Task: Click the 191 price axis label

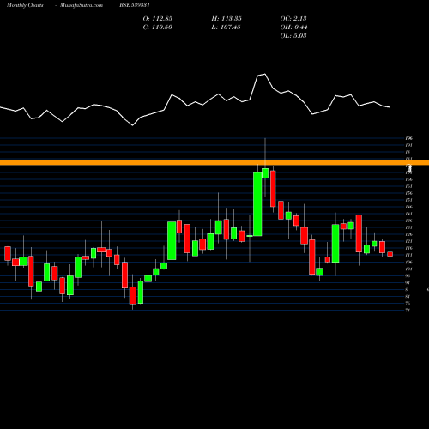Action: pyautogui.click(x=408, y=145)
